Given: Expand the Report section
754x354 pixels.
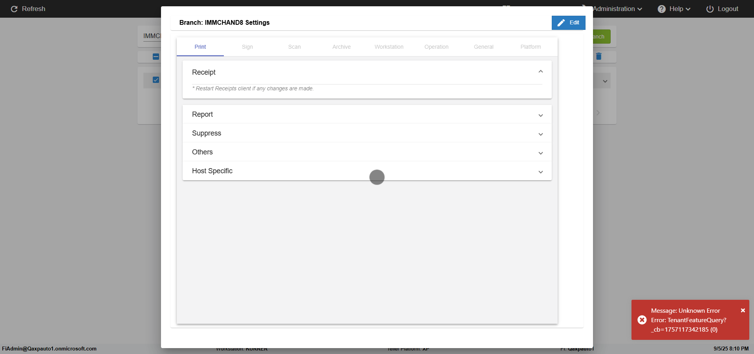Looking at the screenshot, I should click(367, 114).
